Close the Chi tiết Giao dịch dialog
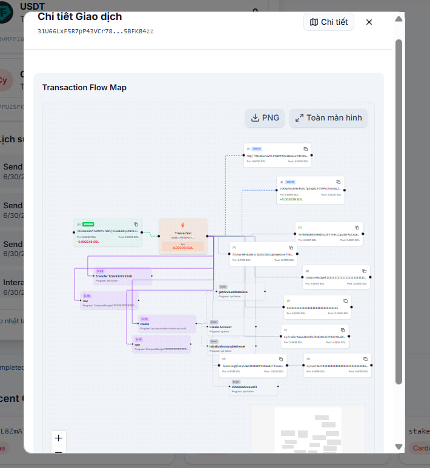Screen dimensions: 430x468 (x=369, y=22)
